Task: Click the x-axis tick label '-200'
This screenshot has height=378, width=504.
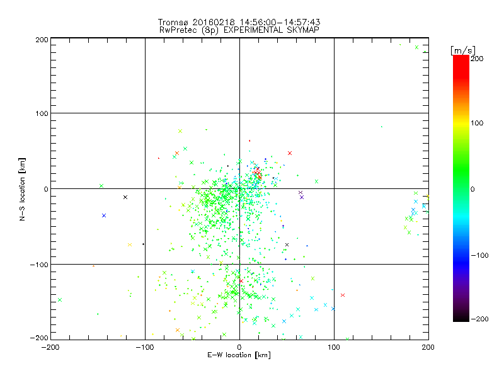Action: point(50,348)
